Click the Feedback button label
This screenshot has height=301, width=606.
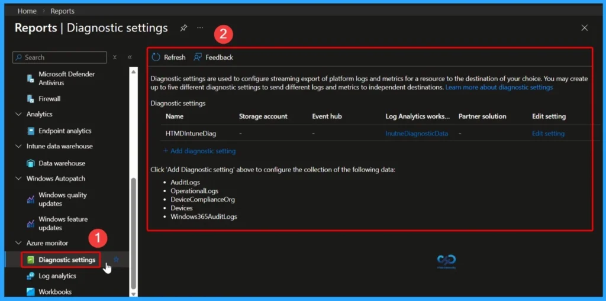tap(219, 57)
